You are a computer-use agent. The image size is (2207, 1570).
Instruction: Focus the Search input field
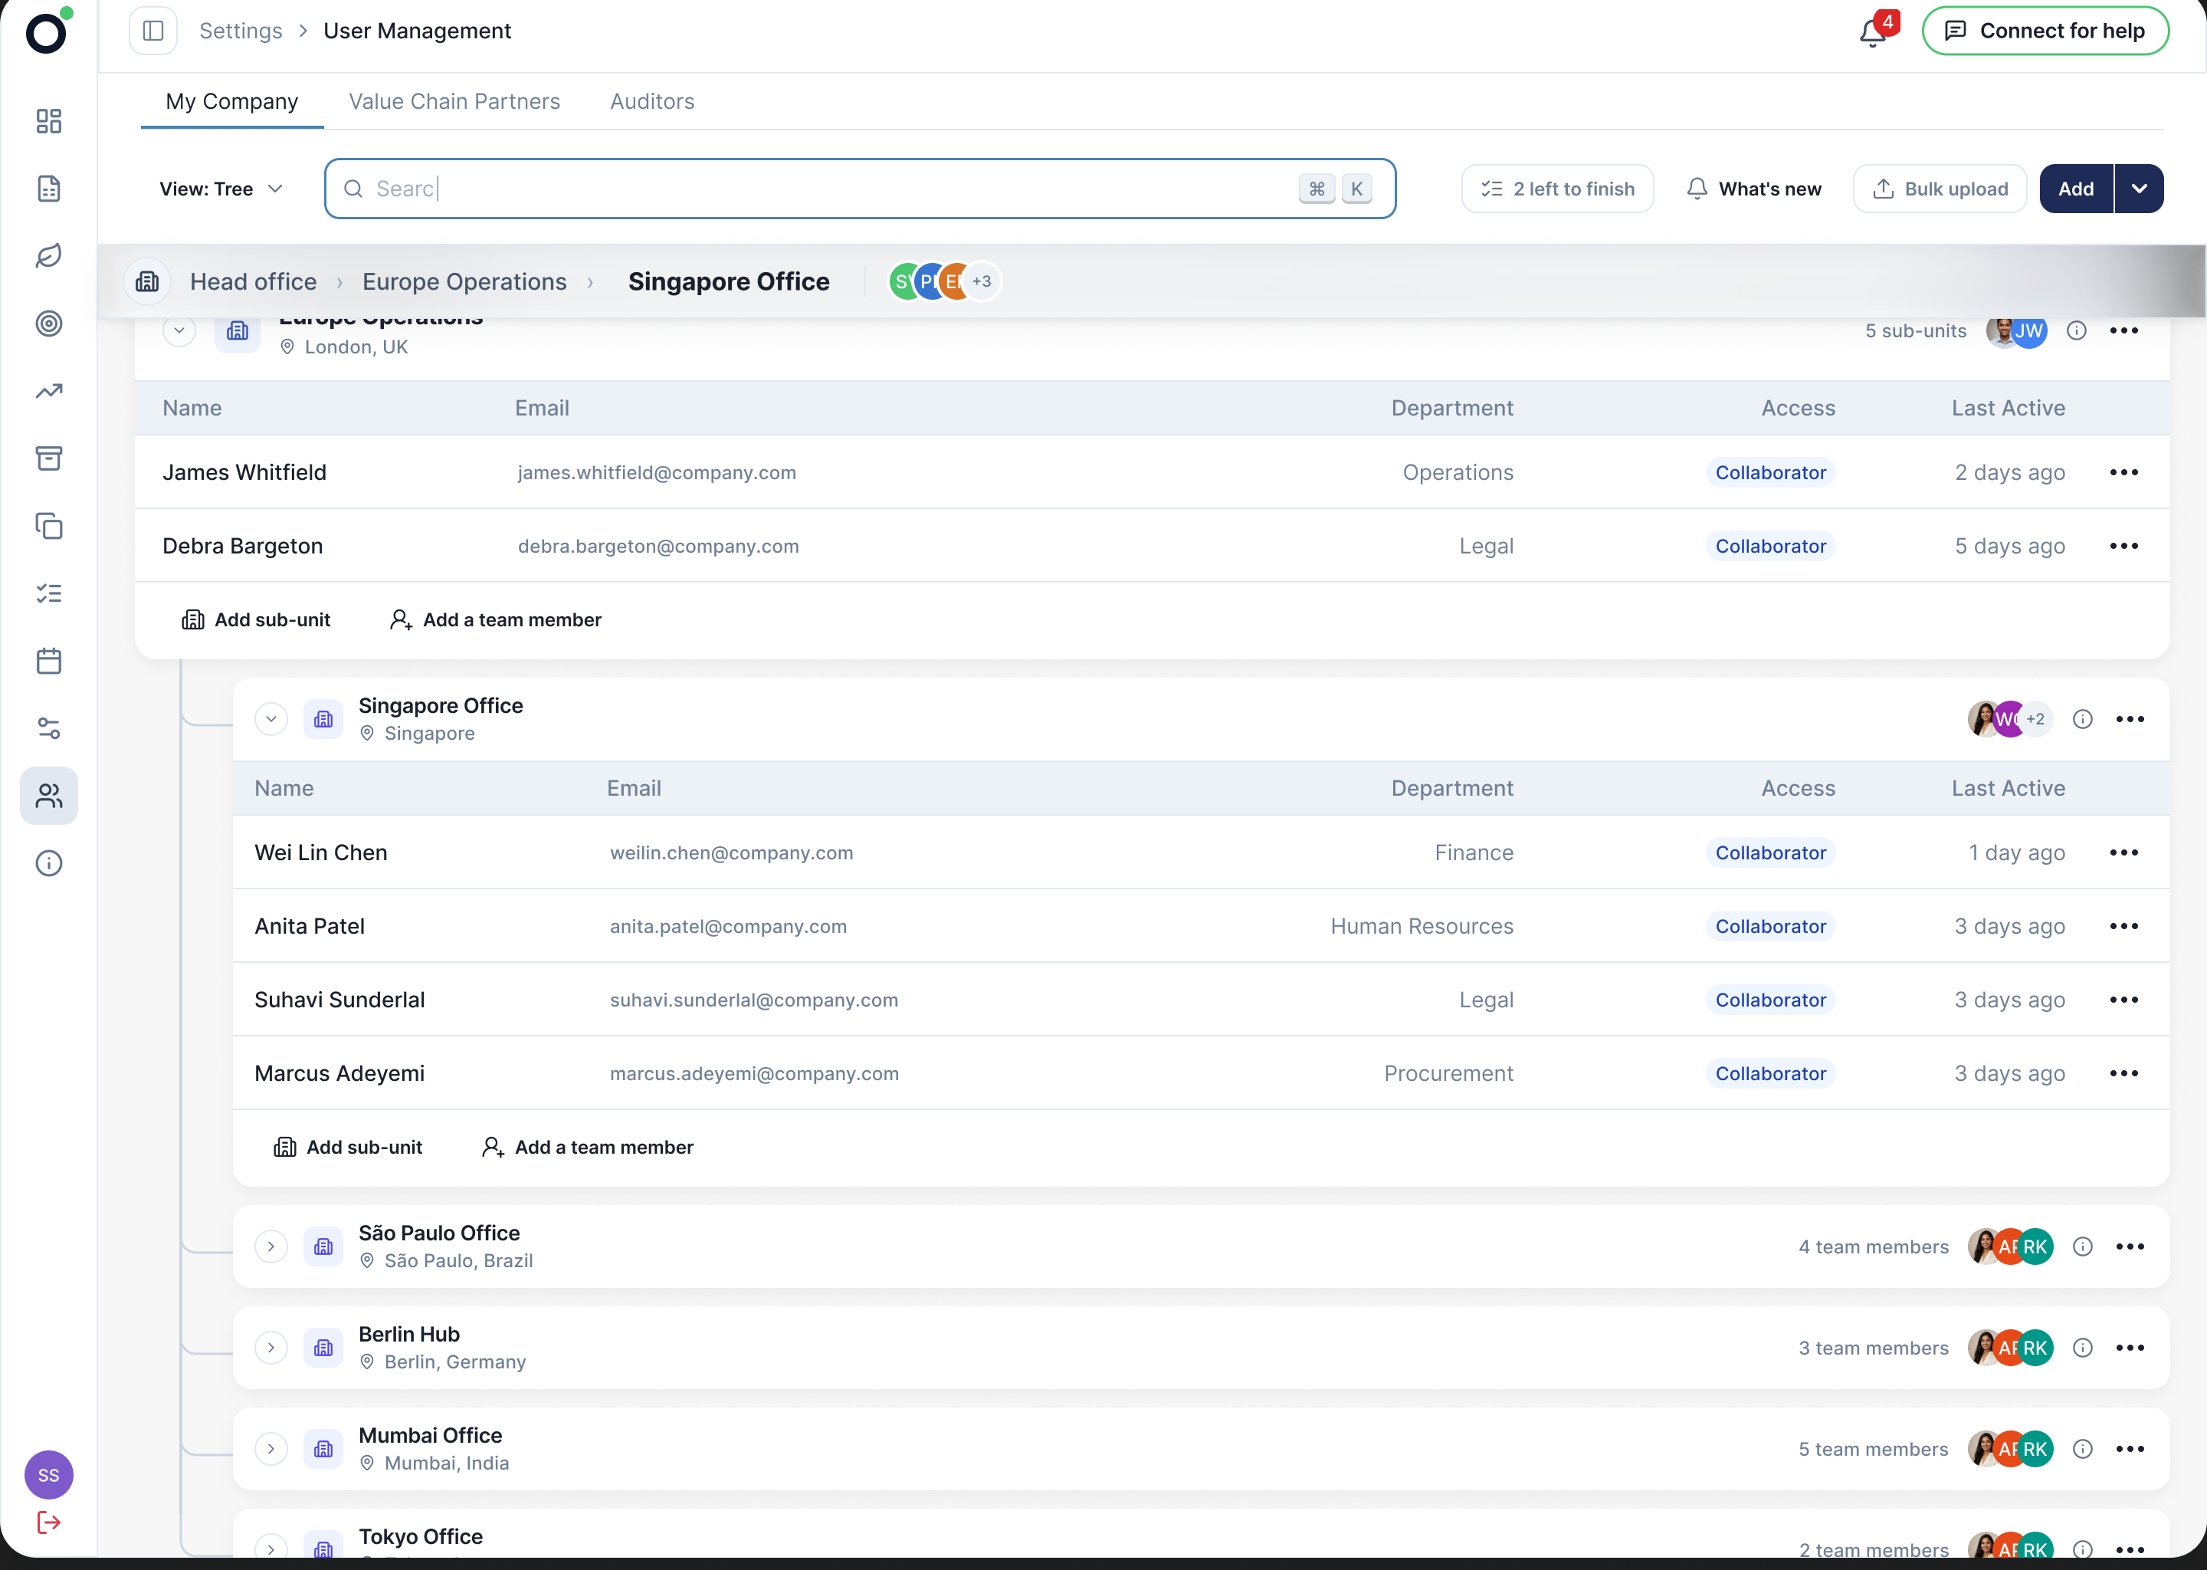click(x=860, y=189)
